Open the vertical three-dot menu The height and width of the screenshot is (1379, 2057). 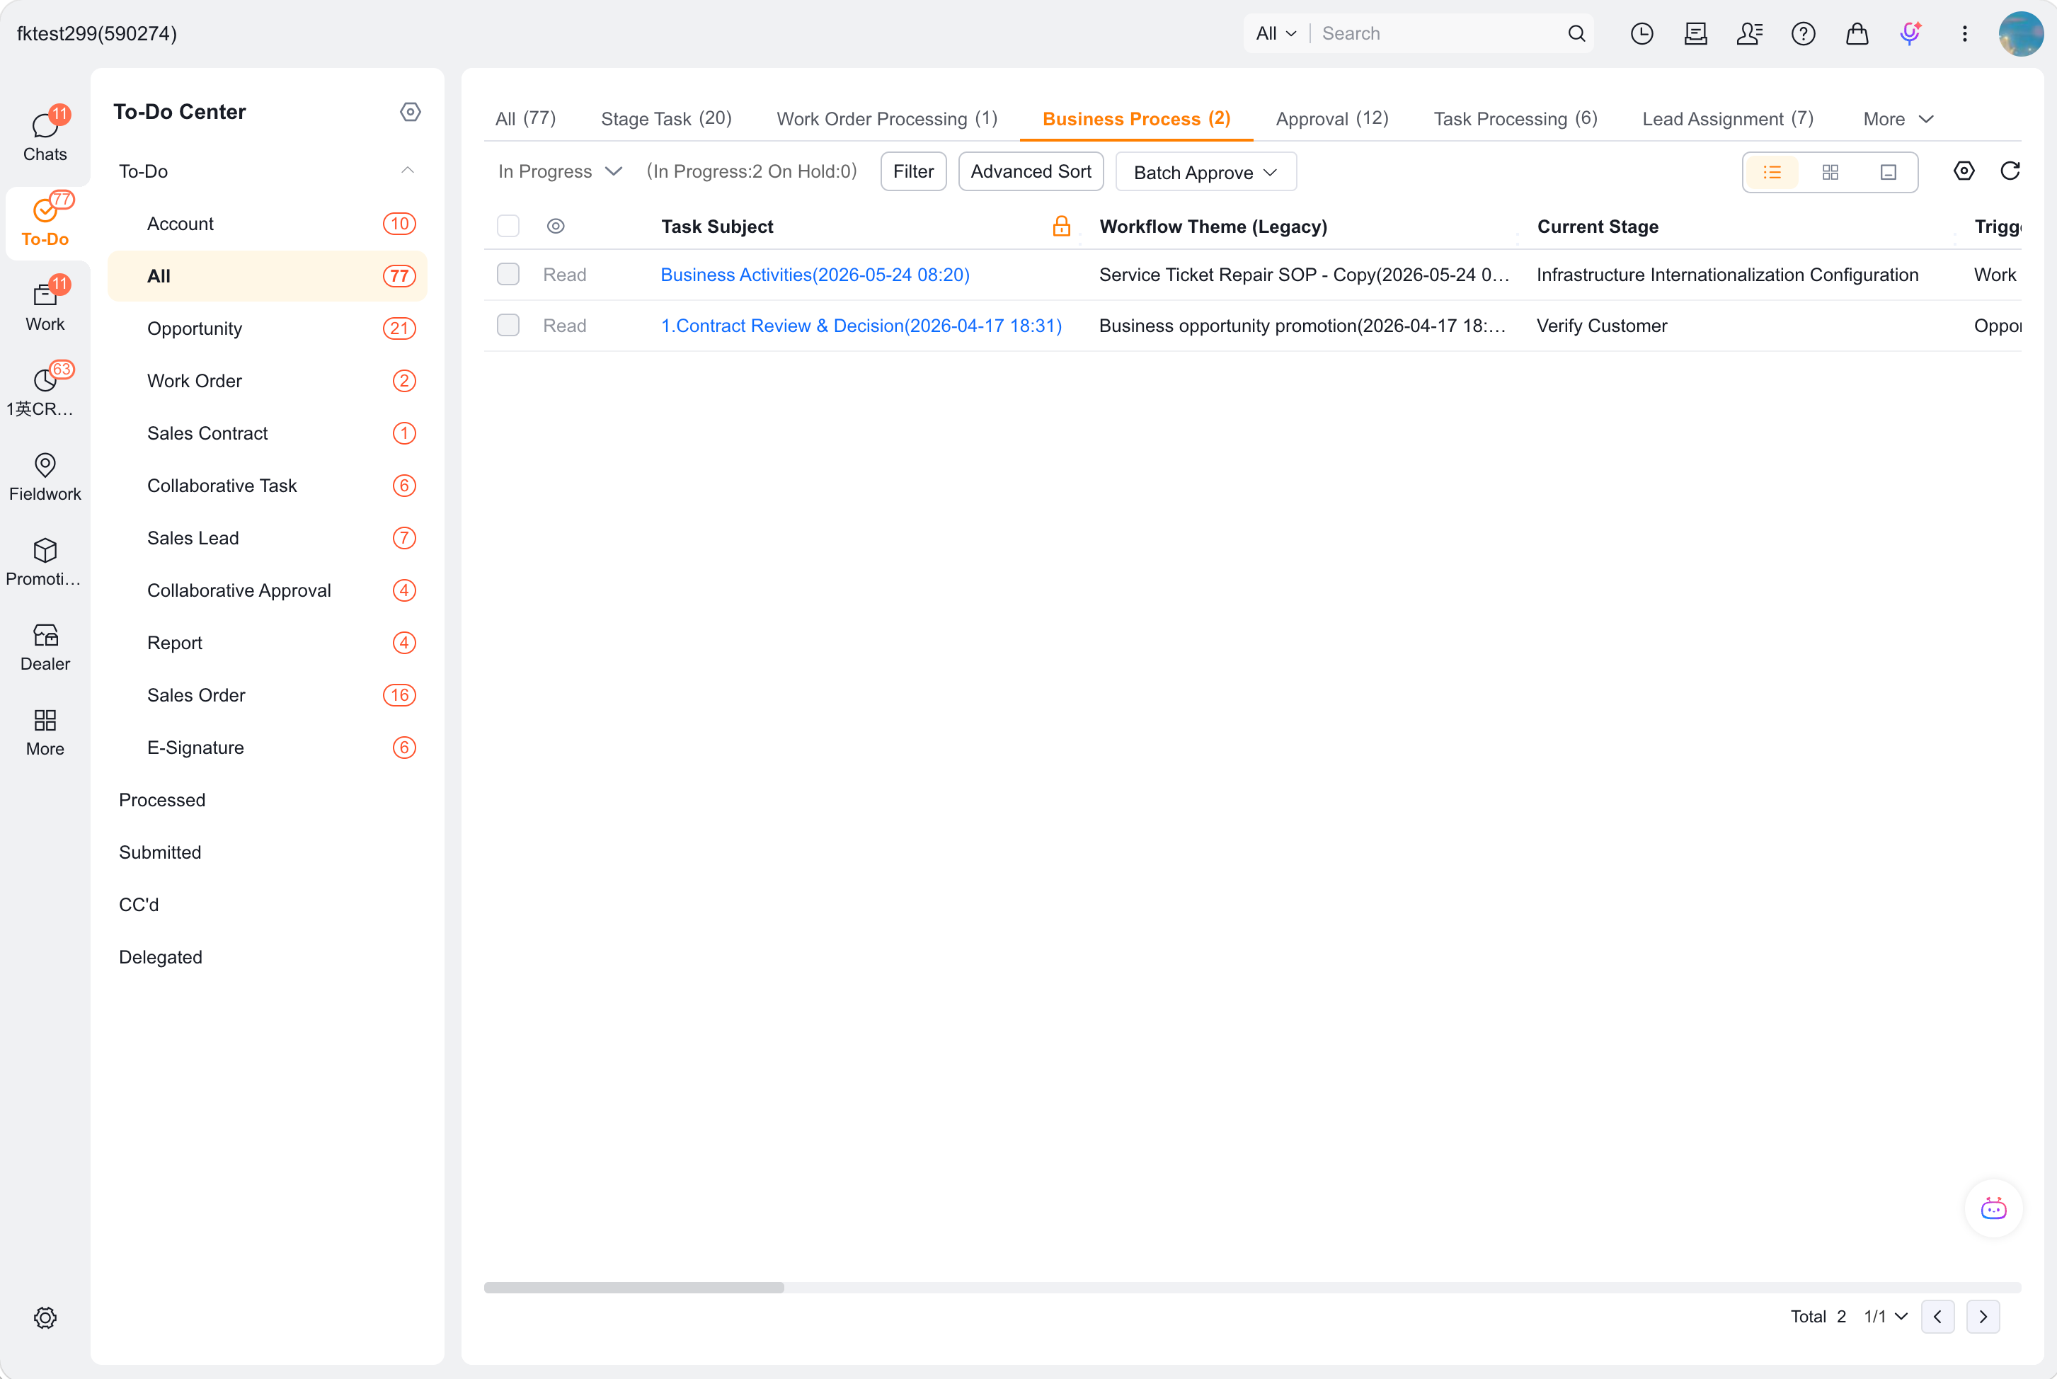pos(1964,33)
